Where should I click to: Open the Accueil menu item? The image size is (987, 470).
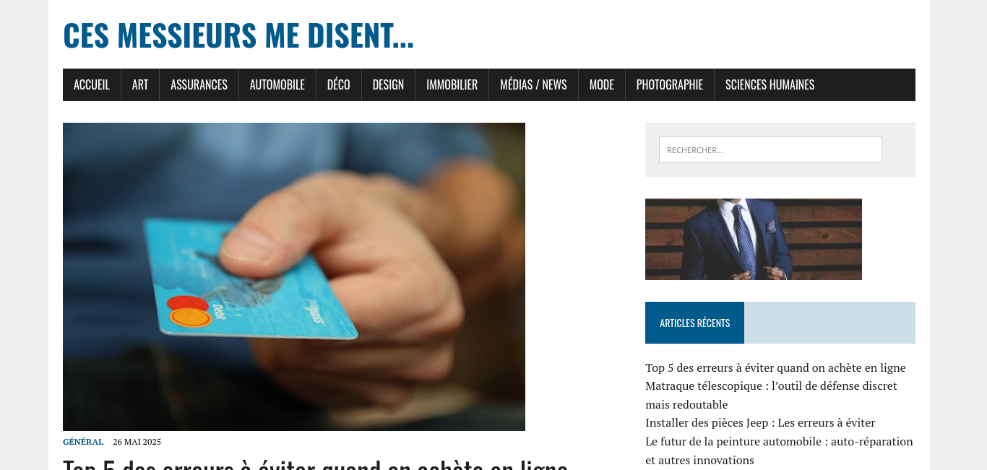click(x=92, y=84)
